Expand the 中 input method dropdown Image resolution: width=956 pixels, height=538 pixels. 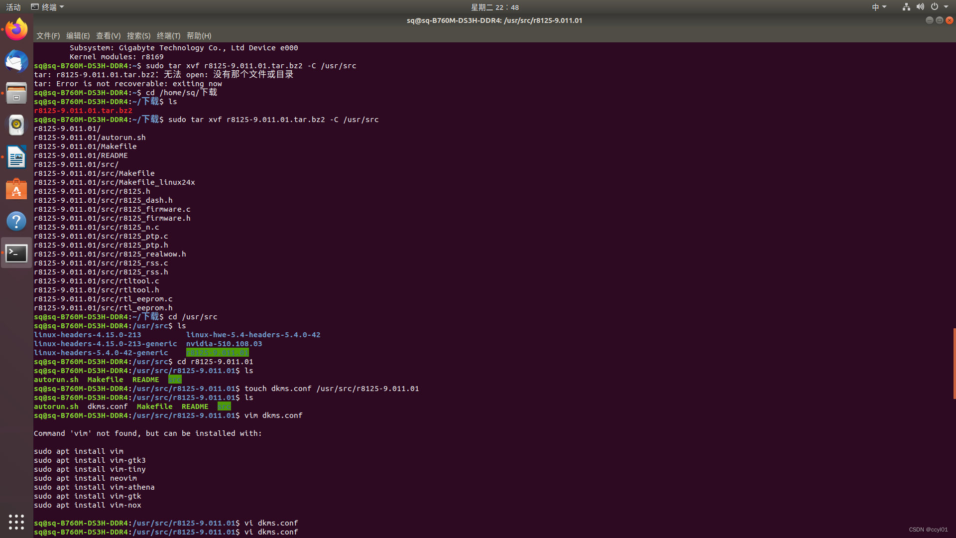[x=879, y=7]
